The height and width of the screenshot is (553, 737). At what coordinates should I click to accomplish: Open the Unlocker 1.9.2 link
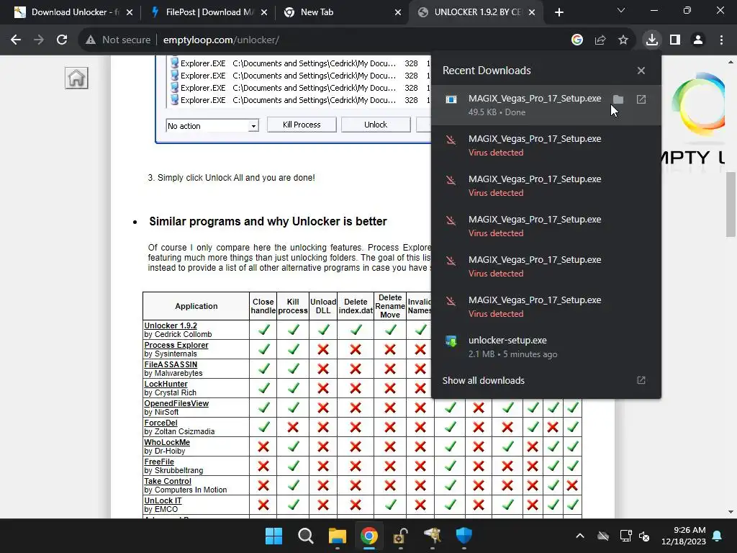click(171, 325)
